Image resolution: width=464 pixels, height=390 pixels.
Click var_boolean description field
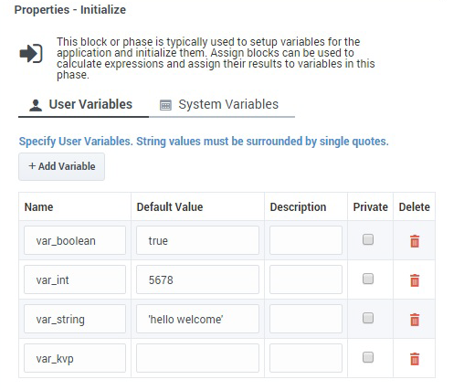306,240
